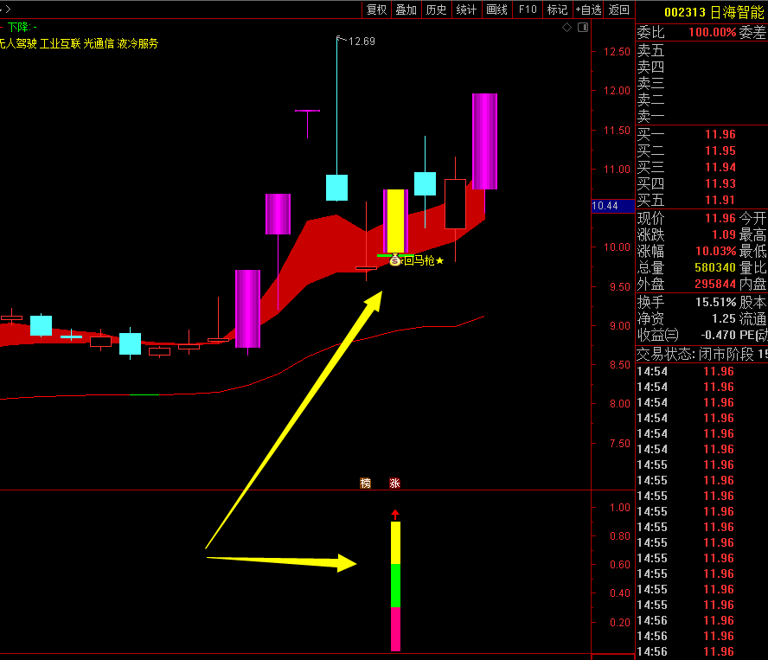
Task: Click the 现价 11.96 value
Action: tap(720, 218)
